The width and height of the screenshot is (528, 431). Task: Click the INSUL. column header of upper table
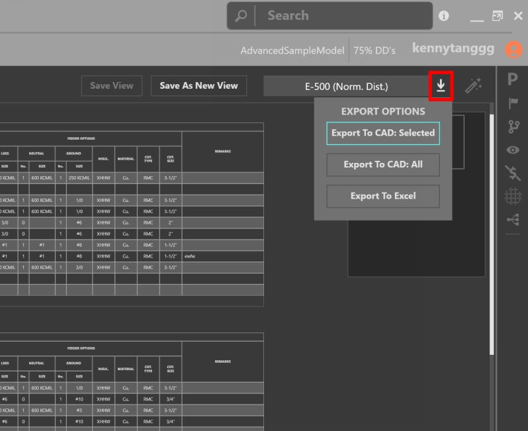point(103,159)
